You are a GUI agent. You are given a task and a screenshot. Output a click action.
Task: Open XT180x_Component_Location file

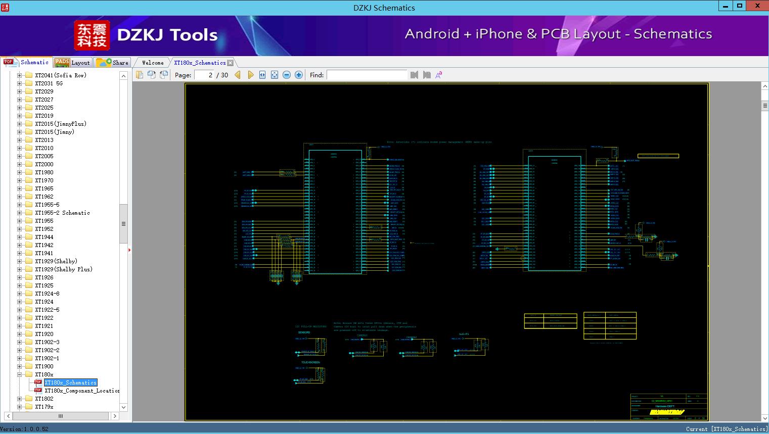coord(81,391)
